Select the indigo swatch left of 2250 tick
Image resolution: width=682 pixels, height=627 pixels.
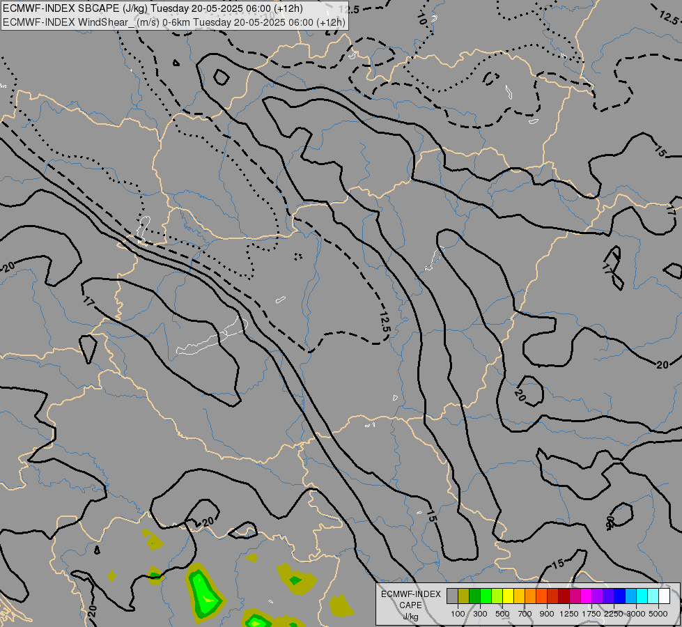click(x=608, y=596)
